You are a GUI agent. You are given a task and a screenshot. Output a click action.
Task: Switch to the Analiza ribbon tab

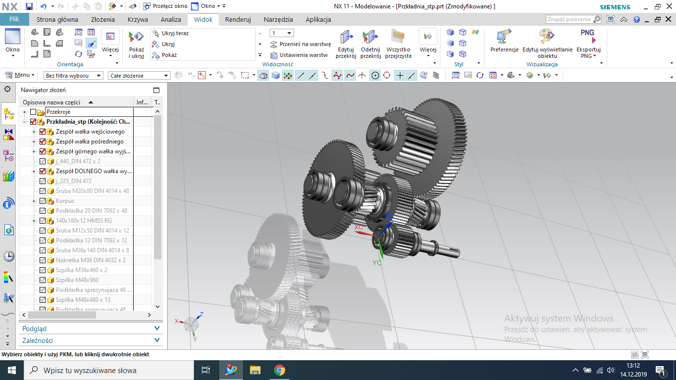(x=171, y=20)
